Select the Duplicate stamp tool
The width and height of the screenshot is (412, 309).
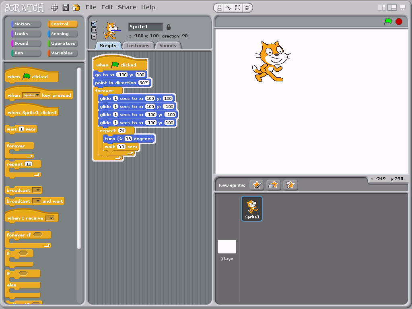(x=219, y=8)
